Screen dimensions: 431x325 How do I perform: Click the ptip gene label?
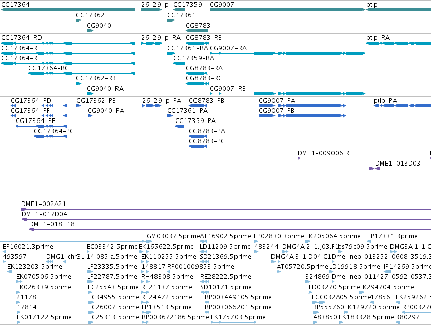click(x=372, y=5)
